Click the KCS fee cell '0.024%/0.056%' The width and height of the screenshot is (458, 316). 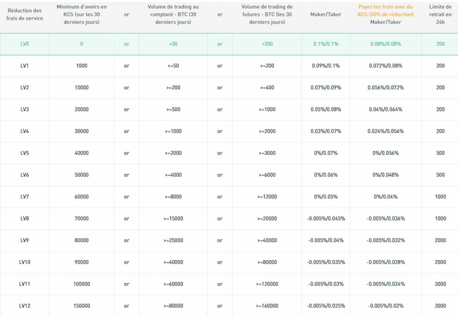[385, 131]
